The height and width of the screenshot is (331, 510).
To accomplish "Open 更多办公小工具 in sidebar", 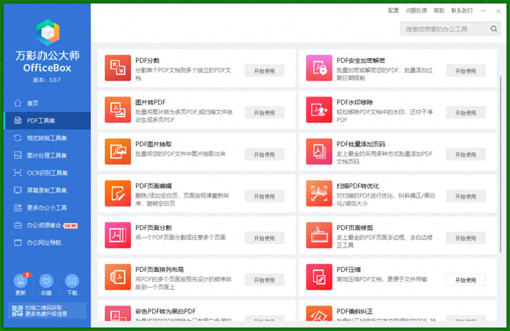I will pos(47,208).
